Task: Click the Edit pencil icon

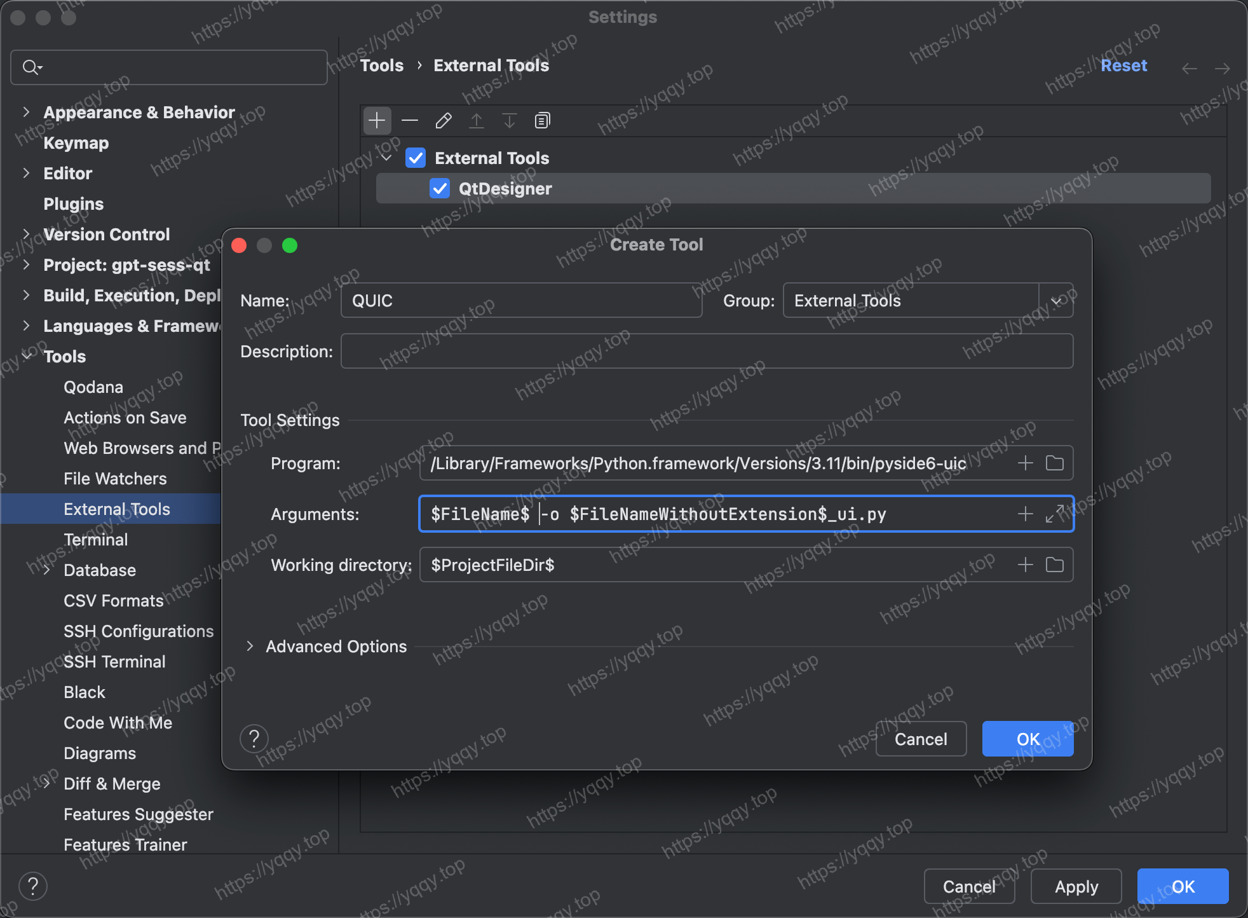Action: (x=444, y=120)
